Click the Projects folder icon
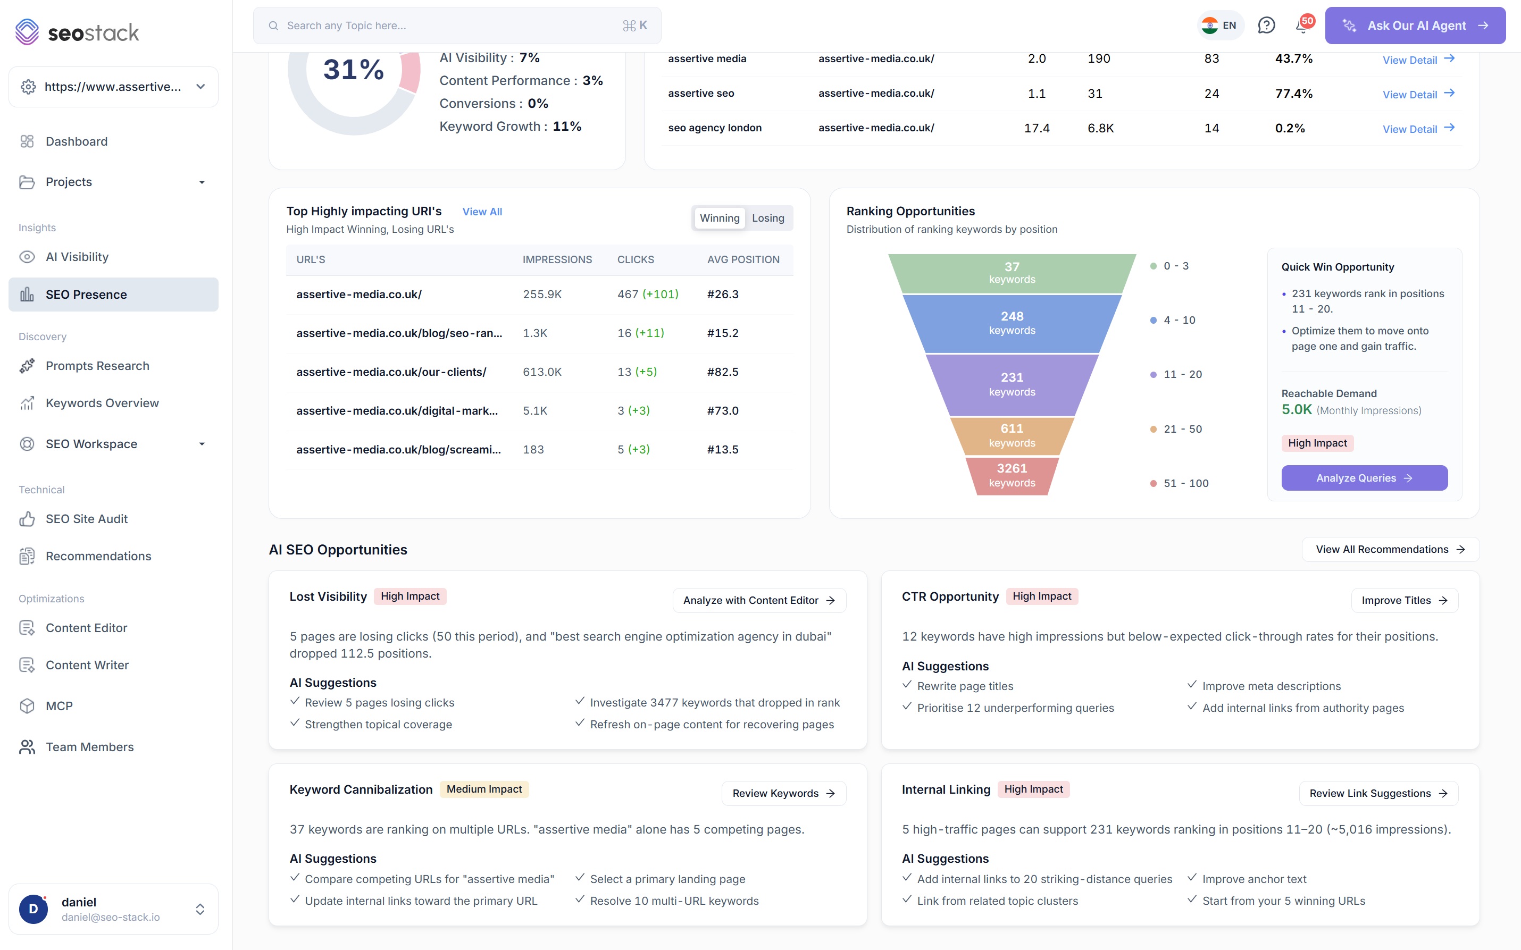 click(x=27, y=182)
